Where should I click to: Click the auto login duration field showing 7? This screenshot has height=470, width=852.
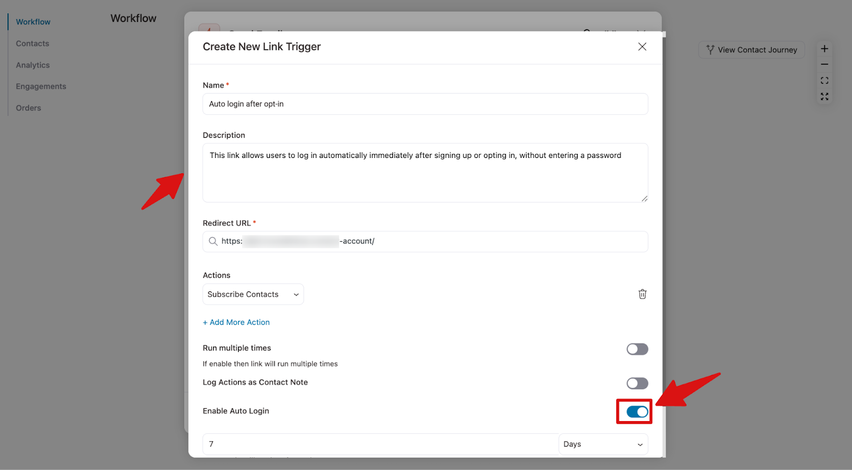coord(381,444)
